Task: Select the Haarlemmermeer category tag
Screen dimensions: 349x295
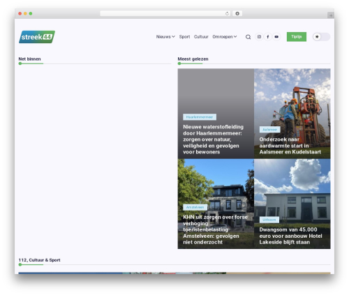Action: pos(200,117)
